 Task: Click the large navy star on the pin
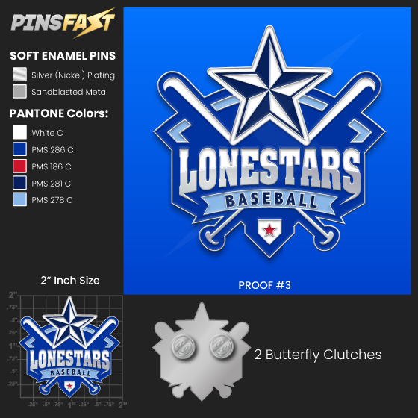point(269,88)
